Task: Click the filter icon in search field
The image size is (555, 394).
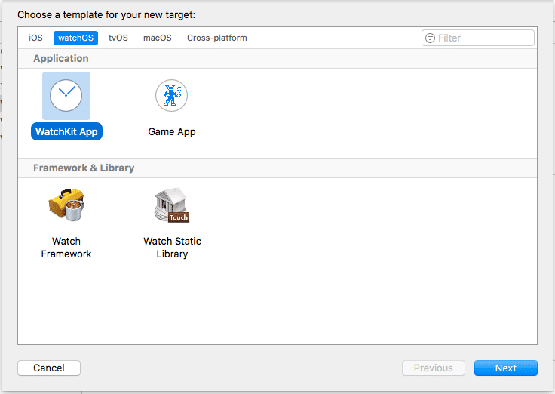Action: coord(430,38)
